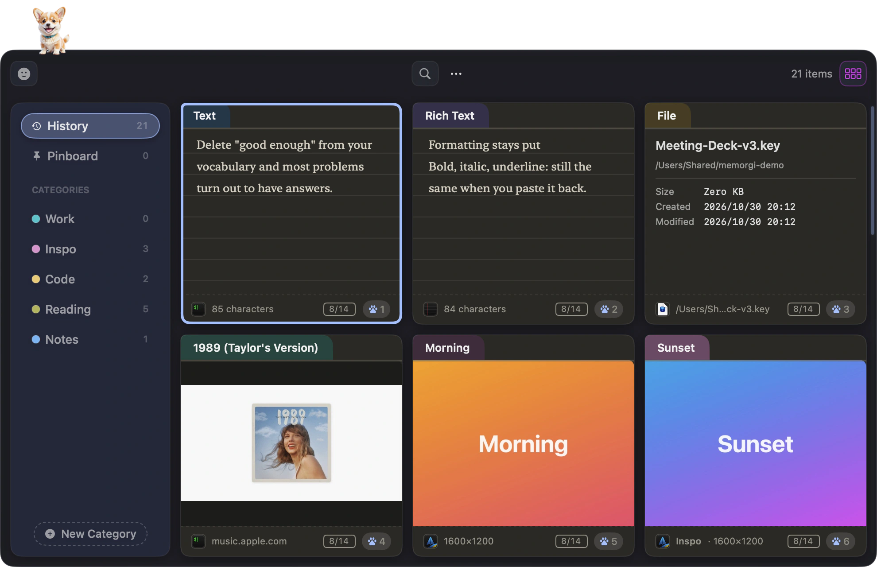Click the yellow Code color dot

click(36, 279)
